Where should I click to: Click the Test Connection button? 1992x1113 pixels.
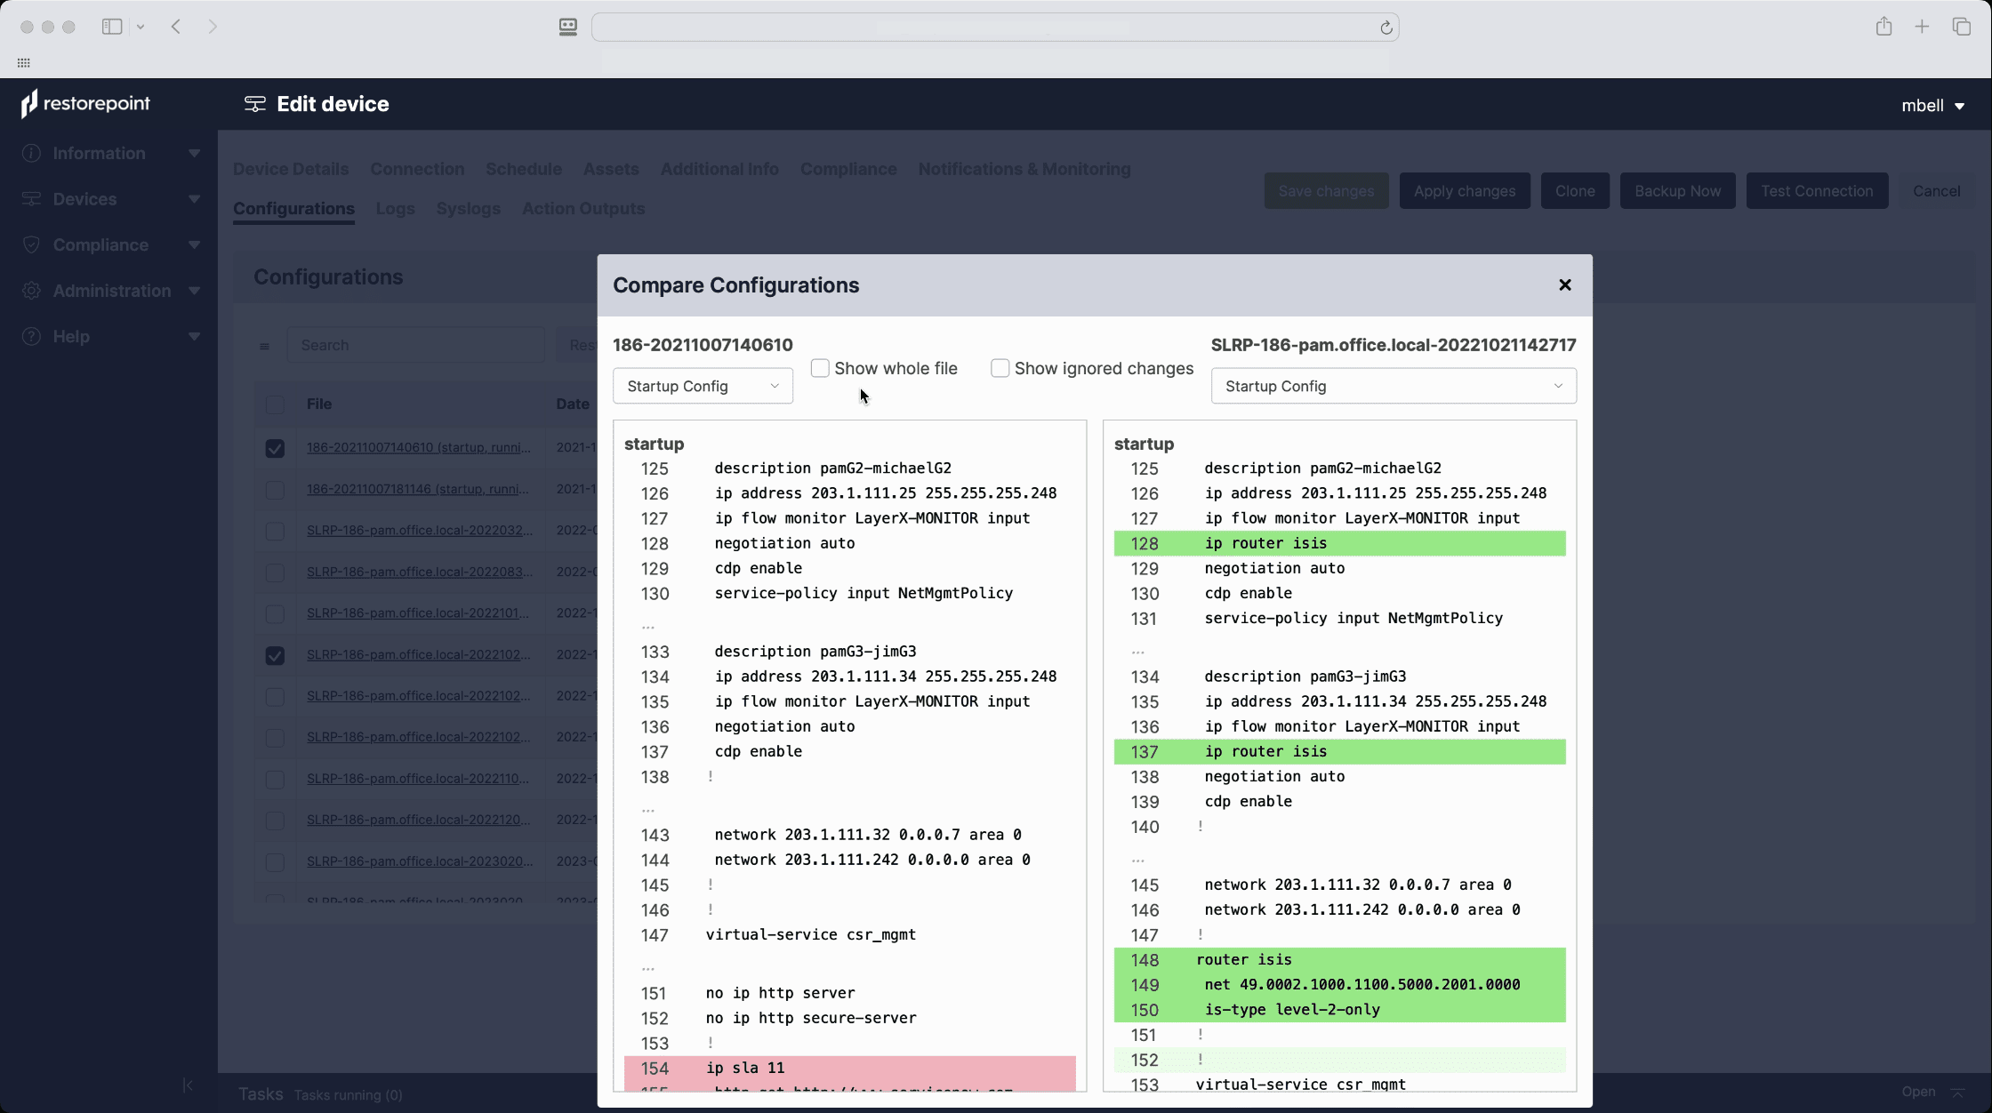[1817, 191]
